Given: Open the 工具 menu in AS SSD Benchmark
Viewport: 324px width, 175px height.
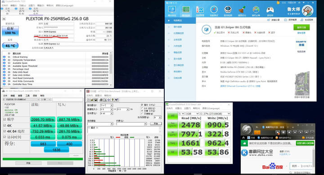Looking at the screenshot, I should (27, 96).
